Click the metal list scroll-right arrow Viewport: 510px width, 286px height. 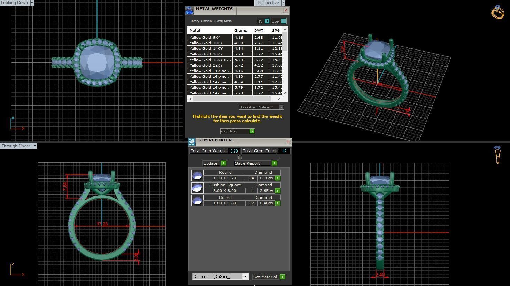click(279, 99)
